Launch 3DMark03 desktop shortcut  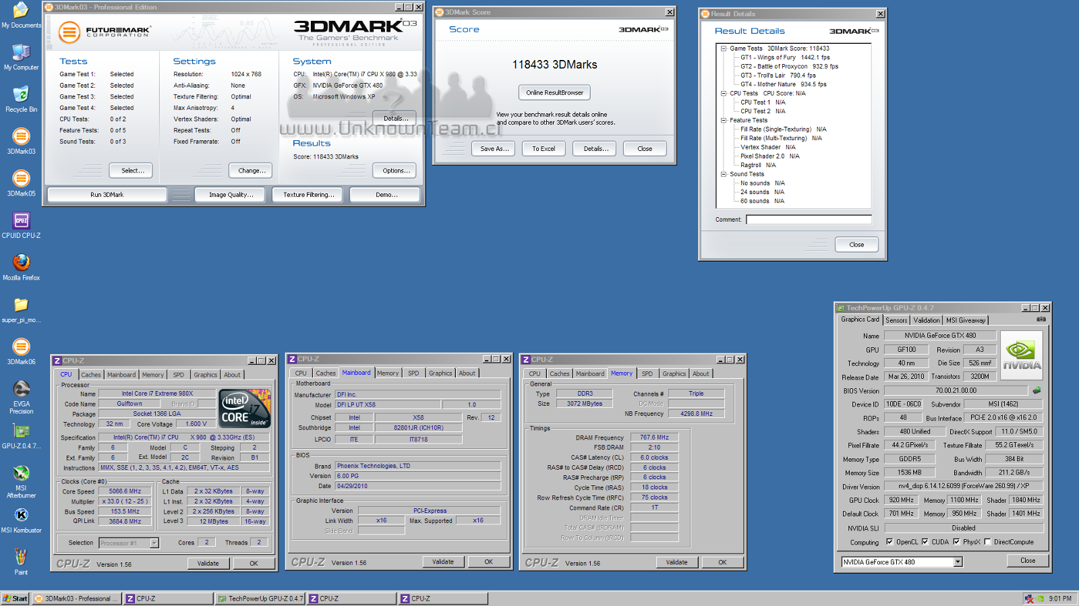pos(21,141)
